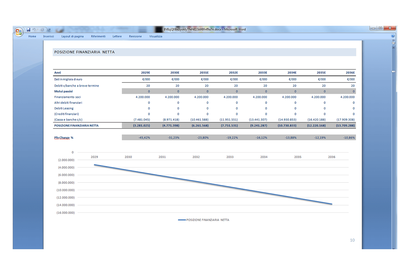Image resolution: width=410 pixels, height=275 pixels.
Task: Switch to the Home tab
Action: click(x=32, y=36)
